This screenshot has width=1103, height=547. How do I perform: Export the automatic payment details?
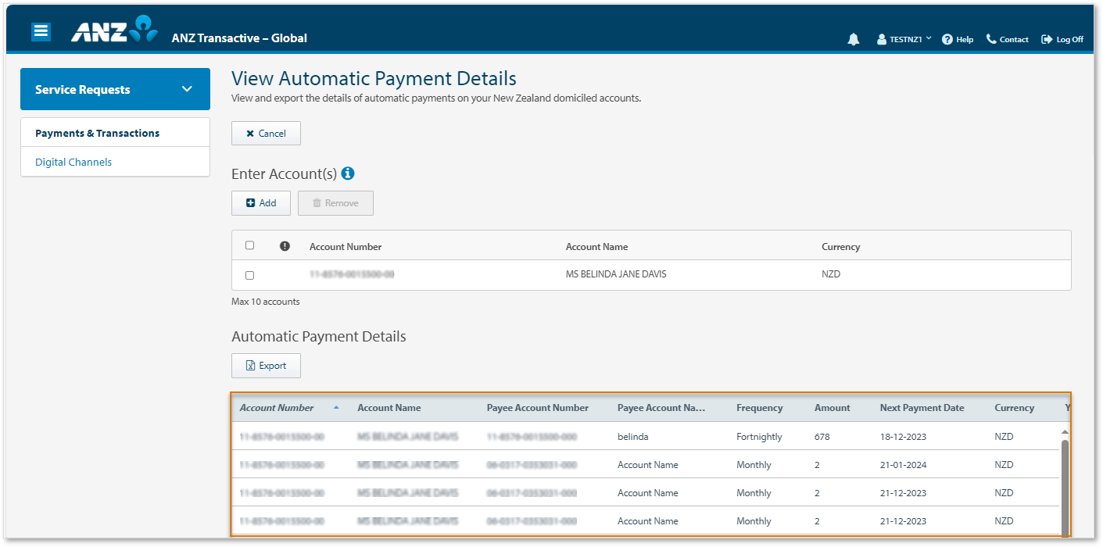tap(266, 365)
